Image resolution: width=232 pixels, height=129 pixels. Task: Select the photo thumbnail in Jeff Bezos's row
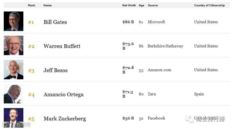tap(14, 70)
